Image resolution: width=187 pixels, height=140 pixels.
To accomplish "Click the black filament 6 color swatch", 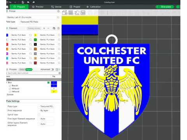I will [x=35, y=44].
